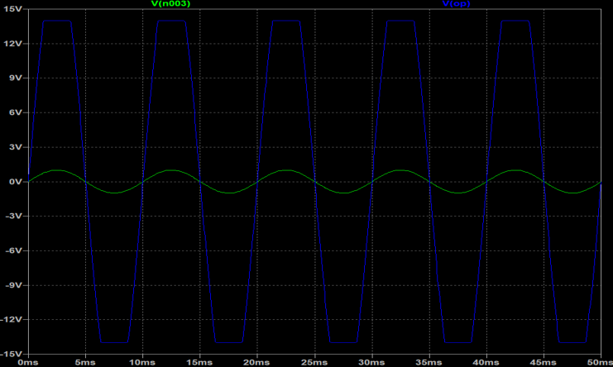Image resolution: width=613 pixels, height=367 pixels.
Task: Click the 0V label on vertical axis
Action: point(16,181)
